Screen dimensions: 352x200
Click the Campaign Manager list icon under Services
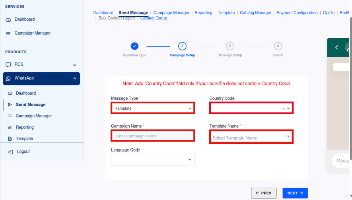[x=8, y=33]
